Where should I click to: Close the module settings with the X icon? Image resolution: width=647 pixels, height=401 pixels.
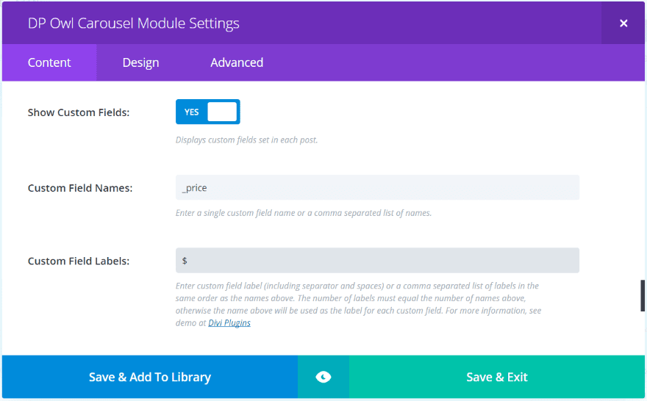623,24
